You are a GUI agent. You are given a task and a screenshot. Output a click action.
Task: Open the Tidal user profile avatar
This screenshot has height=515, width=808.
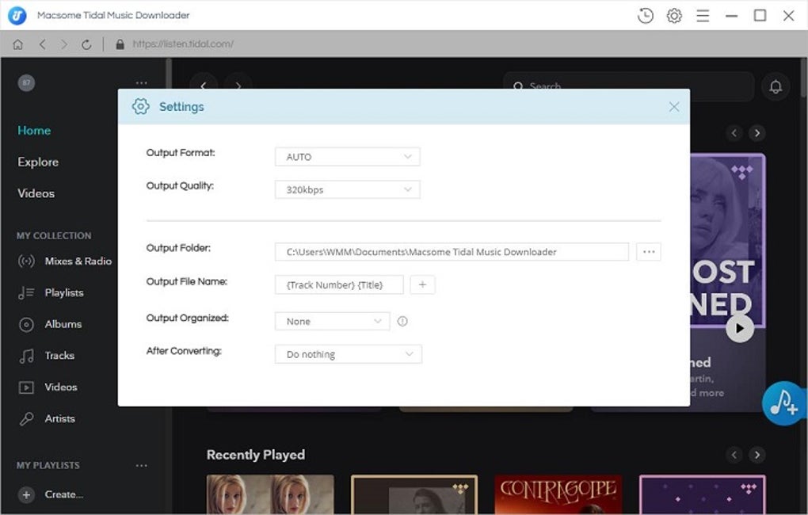(26, 82)
